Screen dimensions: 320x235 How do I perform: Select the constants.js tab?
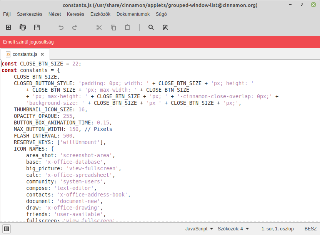[25, 54]
